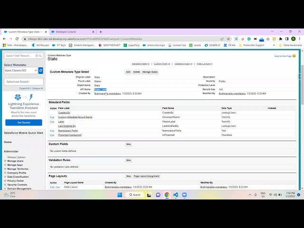The width and height of the screenshot is (304, 228).
Task: Click the blue refresh metadata icon
Action: [41, 71]
